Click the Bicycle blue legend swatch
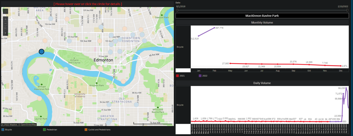 click(x=3, y=129)
